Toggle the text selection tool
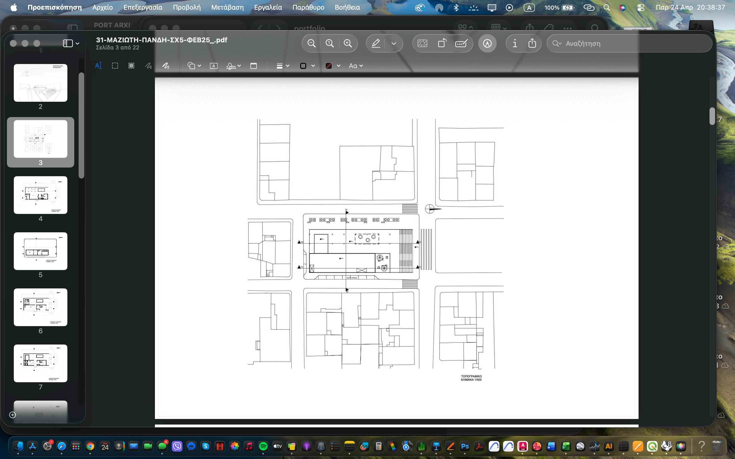 (x=99, y=66)
